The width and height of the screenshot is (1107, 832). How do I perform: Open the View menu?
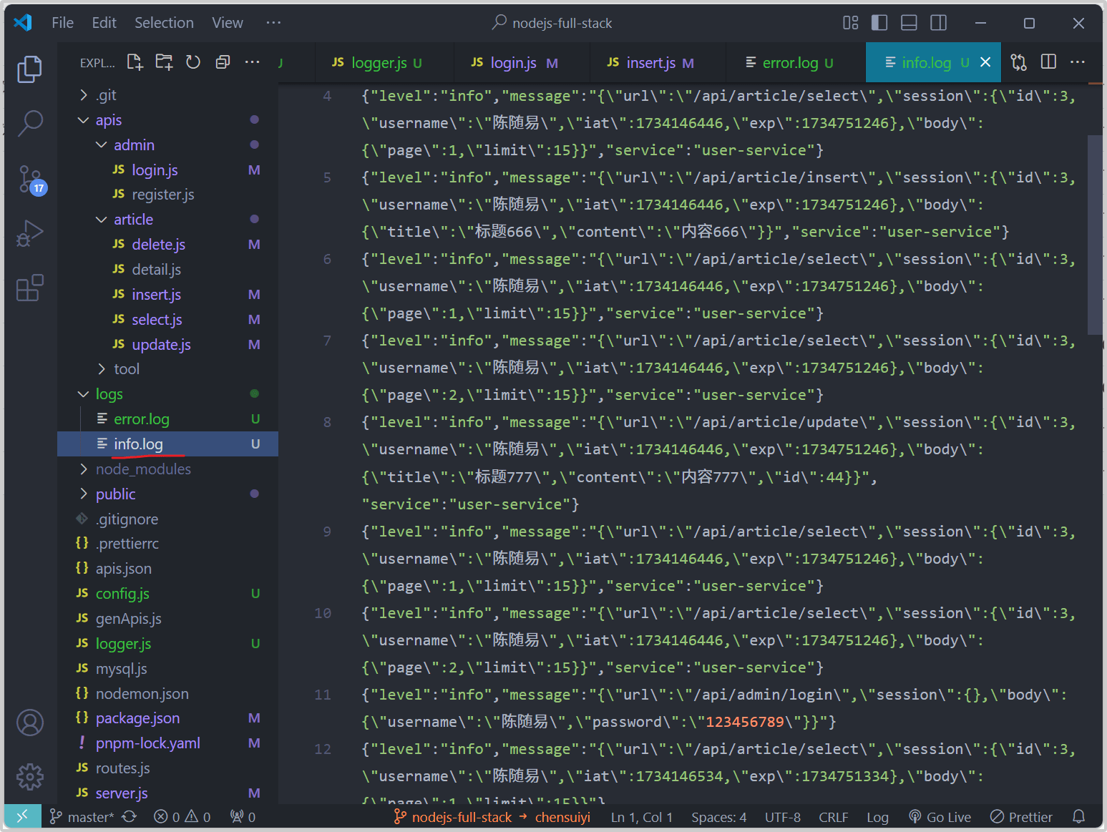pyautogui.click(x=227, y=23)
